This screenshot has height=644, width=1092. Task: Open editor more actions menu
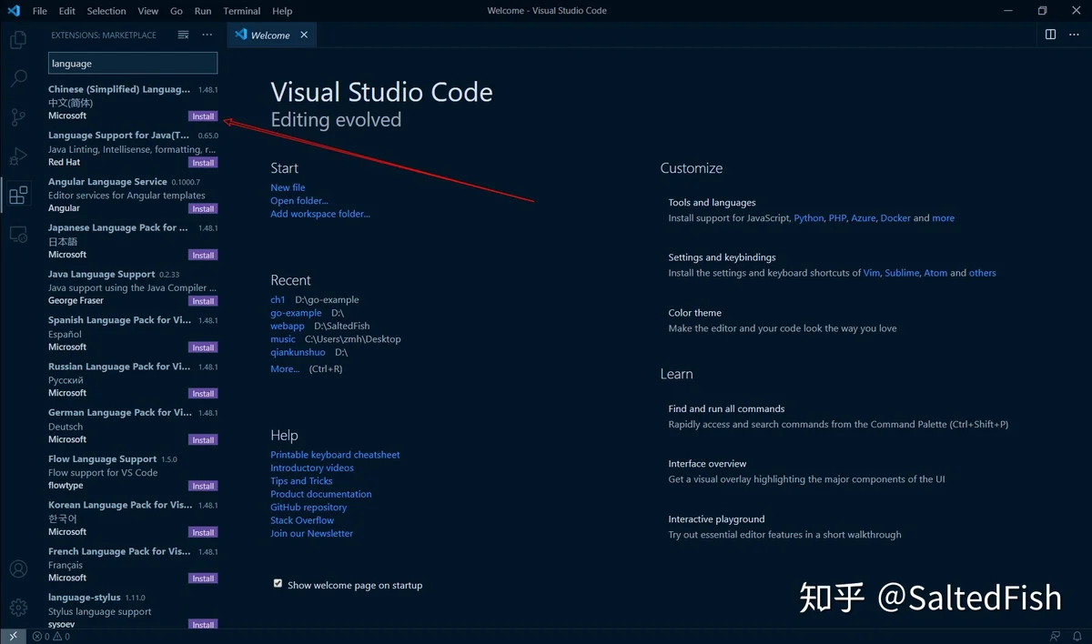coord(1075,35)
